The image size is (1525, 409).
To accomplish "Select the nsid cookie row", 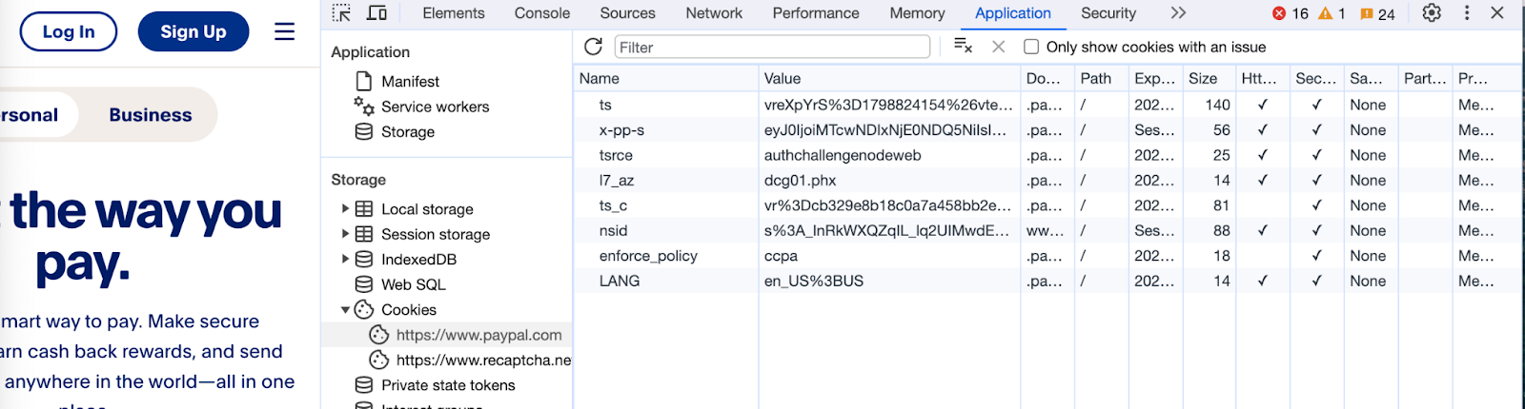I will click(x=1047, y=230).
